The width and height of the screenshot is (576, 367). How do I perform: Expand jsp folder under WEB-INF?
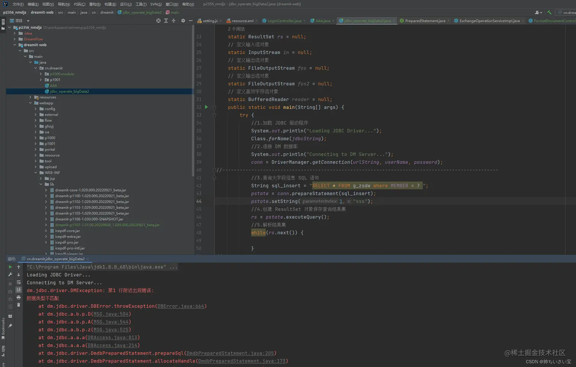point(41,178)
